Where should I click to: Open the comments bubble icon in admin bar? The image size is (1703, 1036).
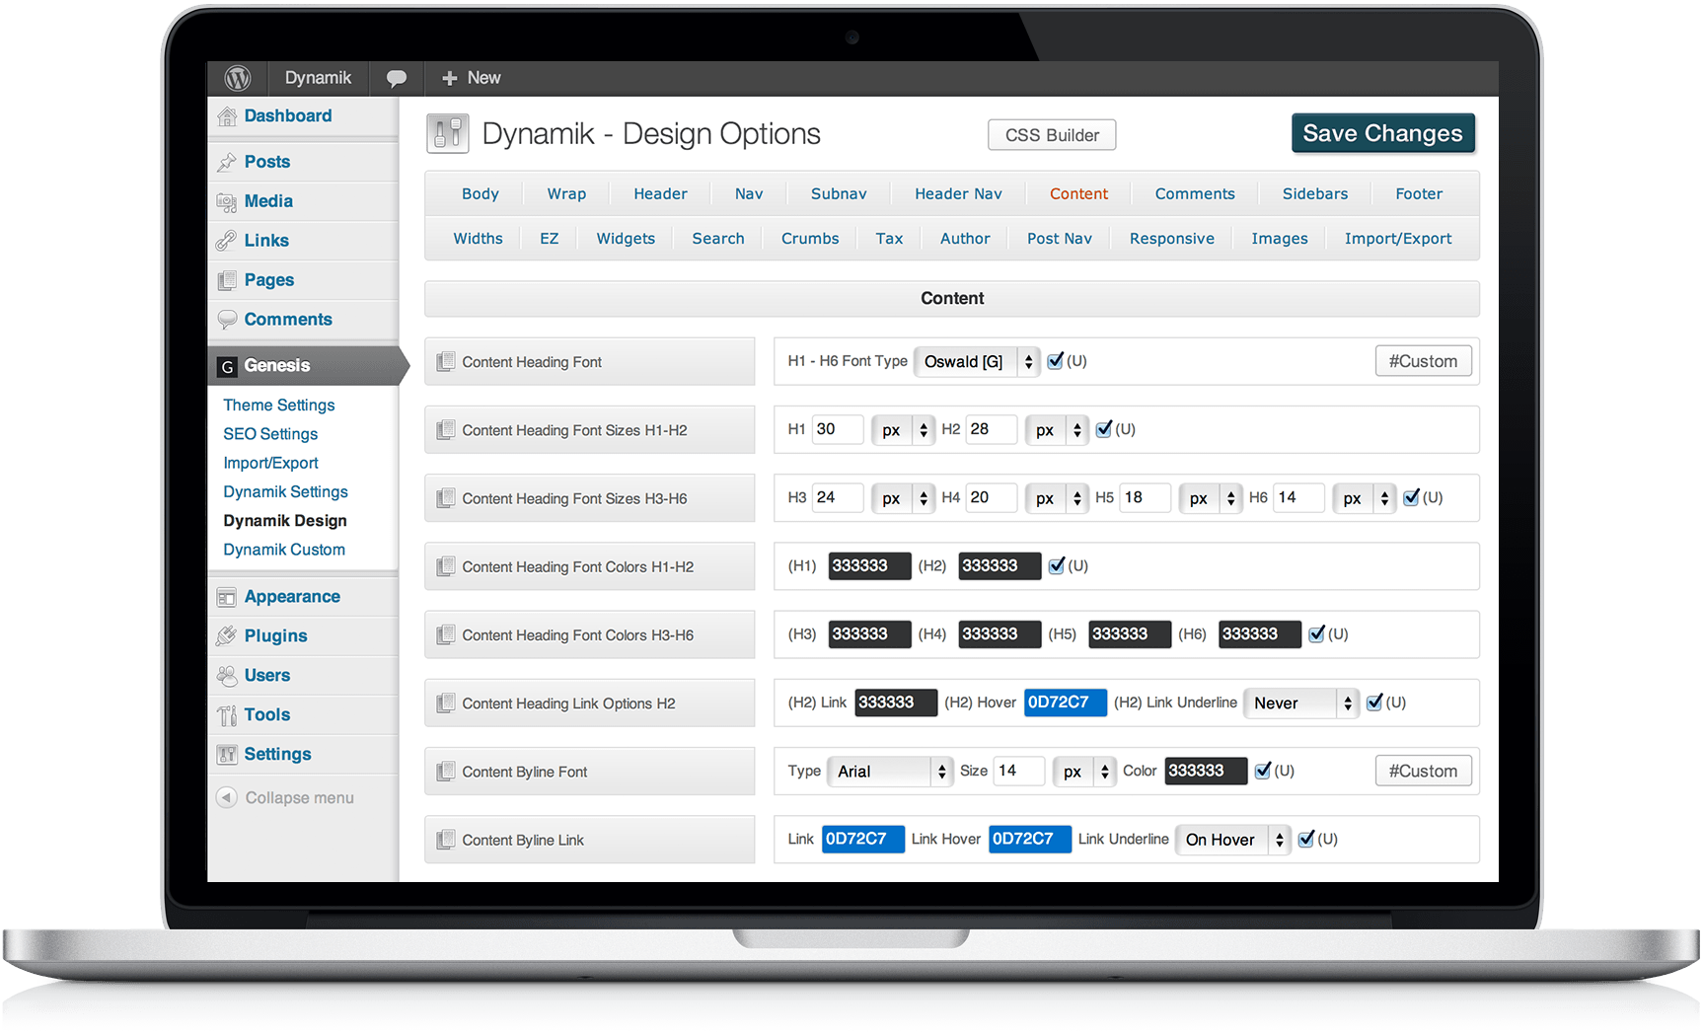click(397, 78)
